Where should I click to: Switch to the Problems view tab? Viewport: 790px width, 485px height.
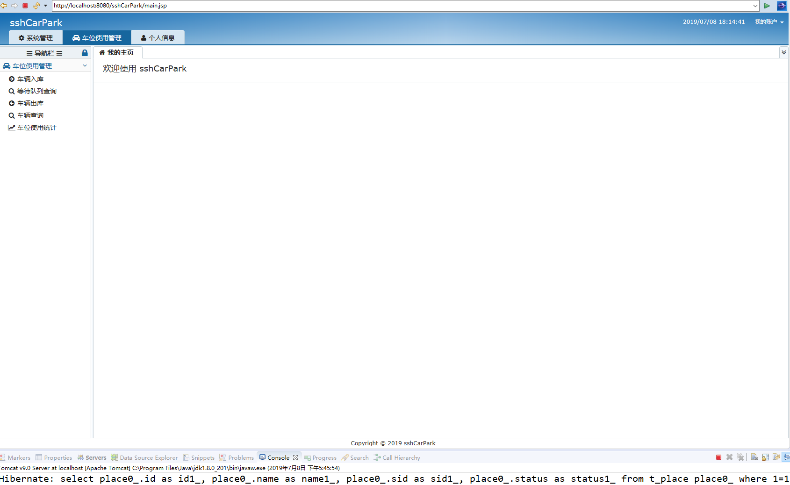(x=237, y=458)
